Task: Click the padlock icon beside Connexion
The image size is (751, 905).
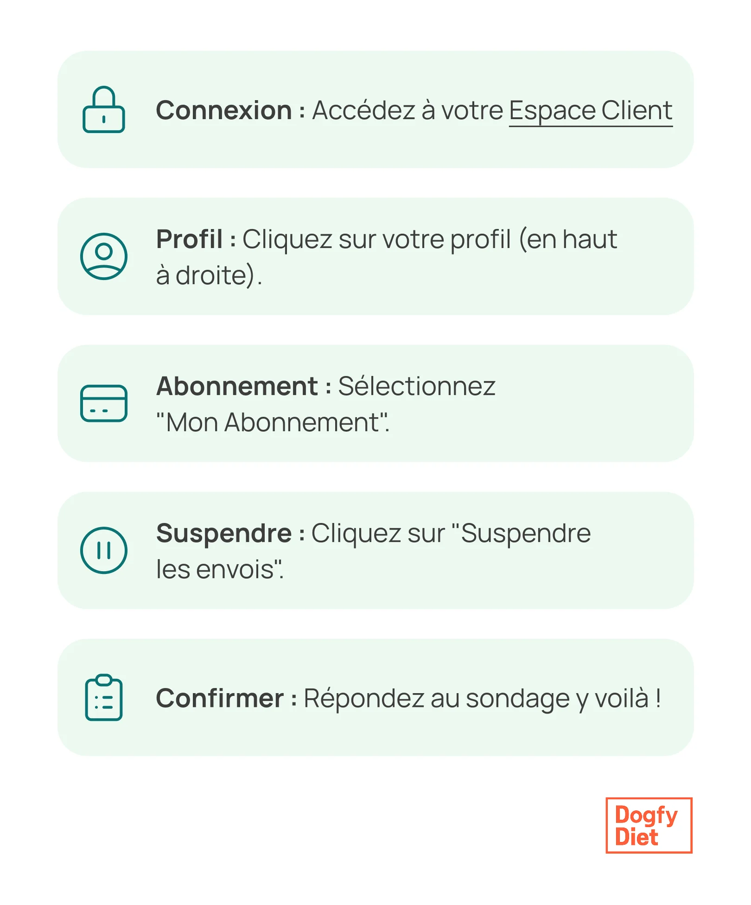Action: (103, 110)
